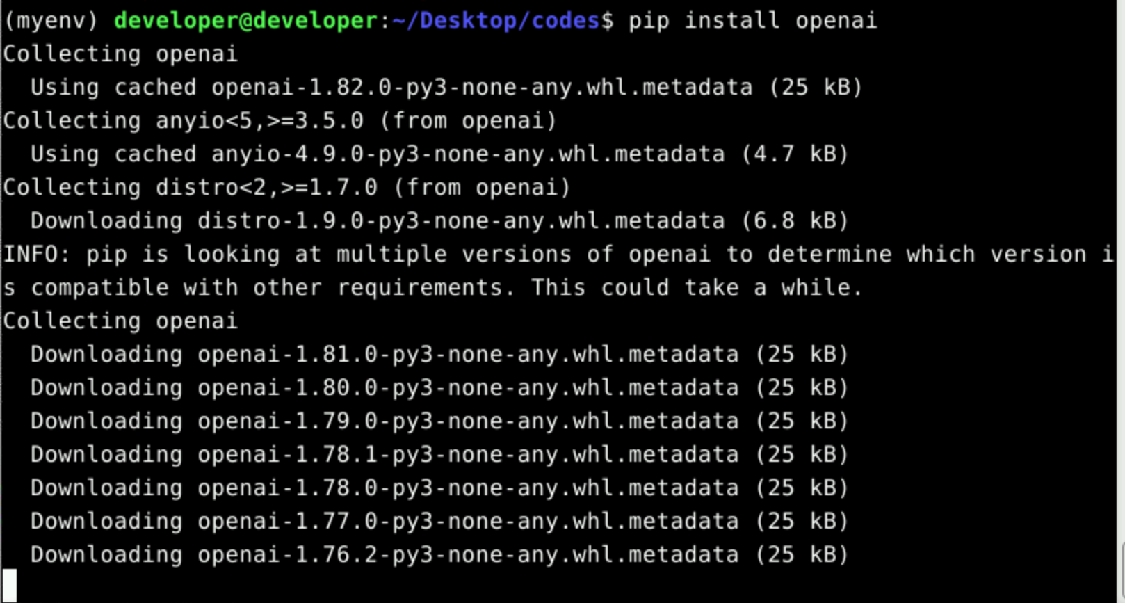Click the 'Downloading openai-1.79.0' line
The height and width of the screenshot is (603, 1125).
(x=439, y=421)
